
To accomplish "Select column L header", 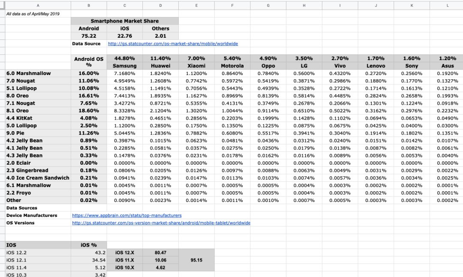I will pos(447,5).
